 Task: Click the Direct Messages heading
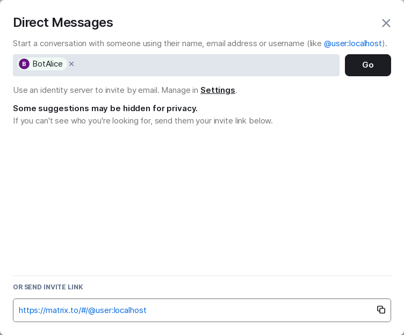(x=63, y=23)
